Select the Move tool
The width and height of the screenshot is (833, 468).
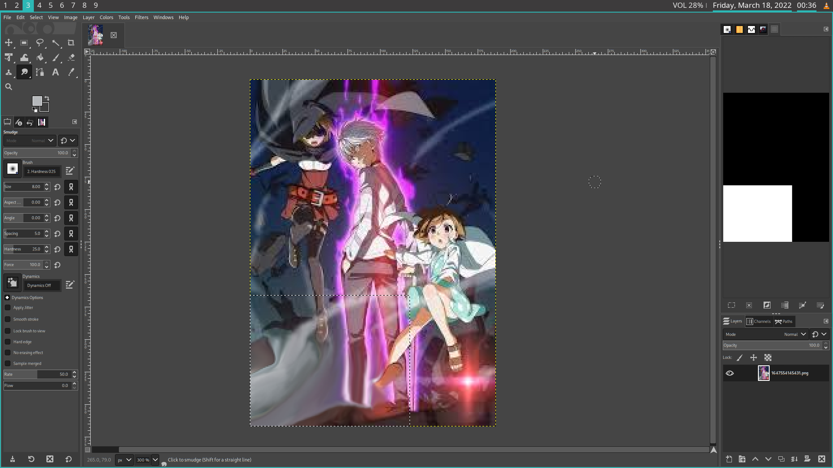click(x=9, y=43)
